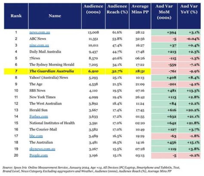The height and width of the screenshot is (176, 204).
Task: Select the Daily Mail Australia row name
Action: [x=45, y=52]
